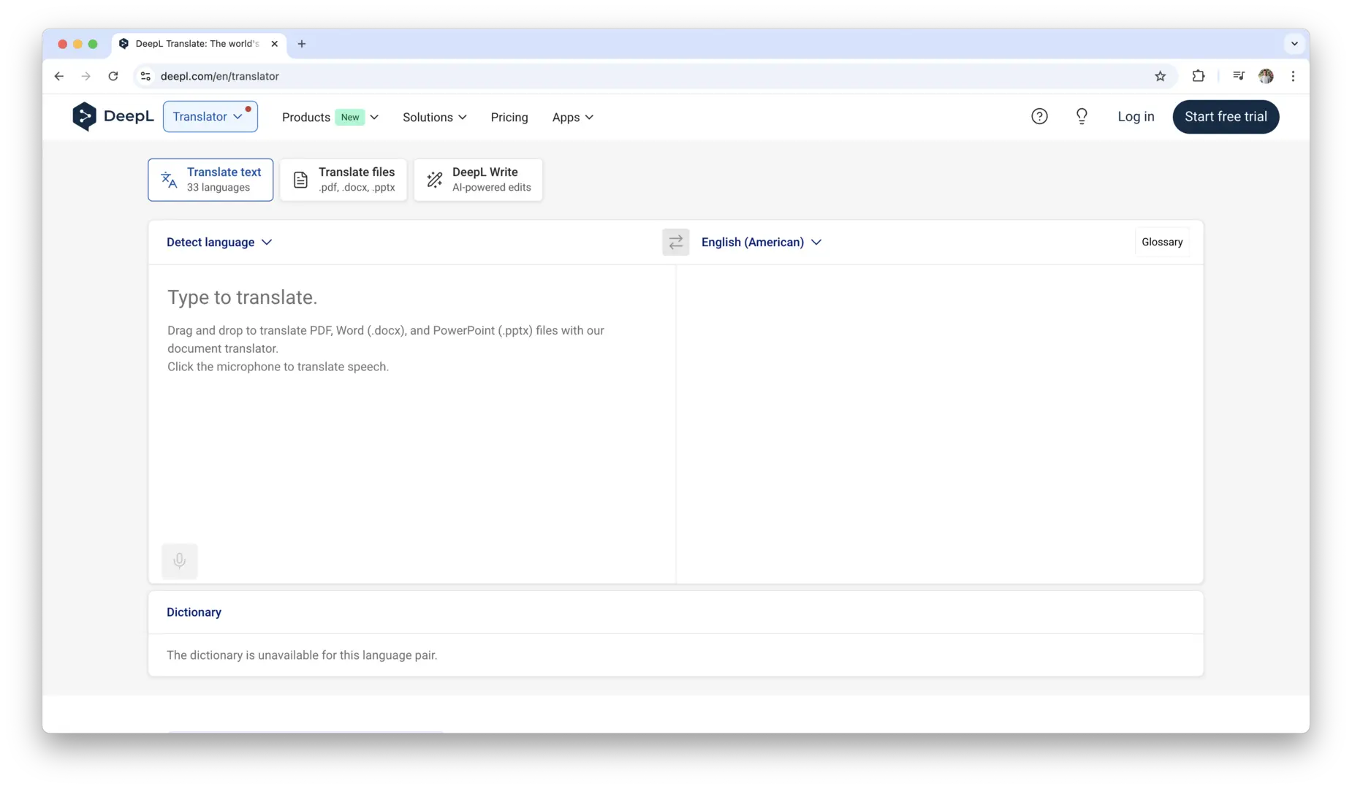Click the dictionary unavailable message text
Screen dimensions: 1352x789
[302, 655]
